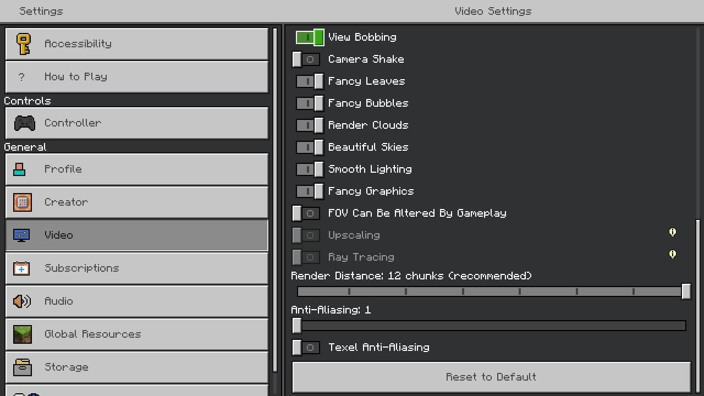Click the Audio speaker icon

pyautogui.click(x=22, y=301)
